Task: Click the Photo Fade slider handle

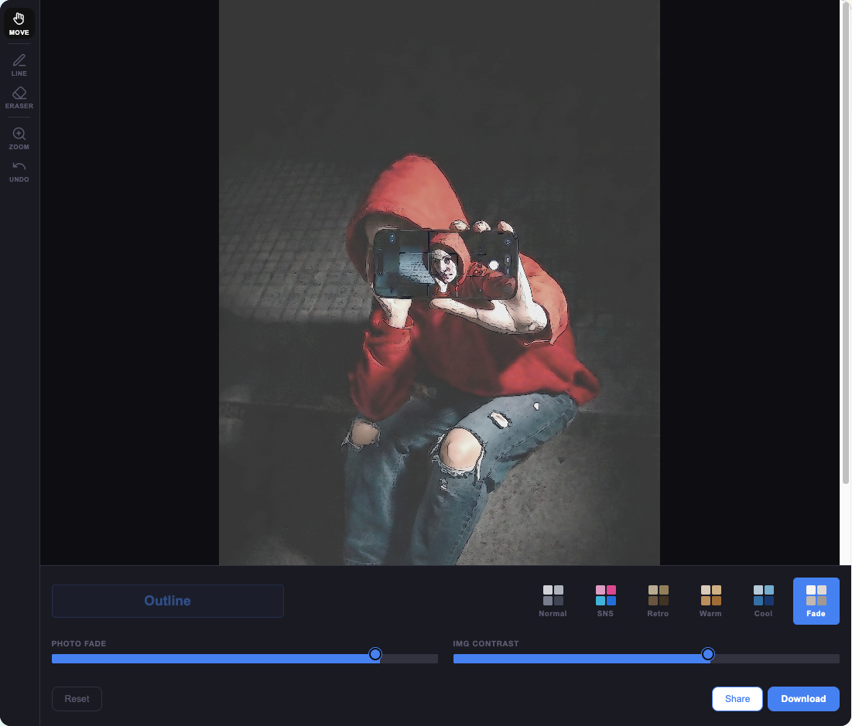Action: click(375, 654)
